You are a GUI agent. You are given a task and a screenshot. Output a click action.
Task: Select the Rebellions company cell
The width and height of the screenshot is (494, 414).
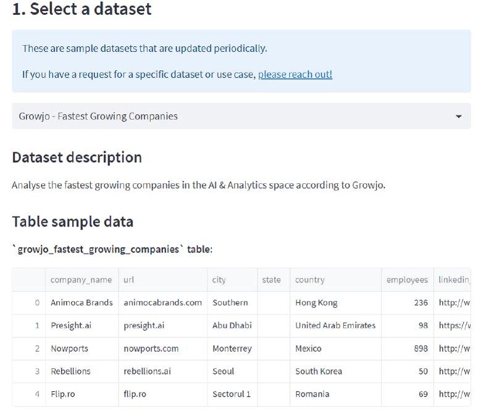click(82, 371)
